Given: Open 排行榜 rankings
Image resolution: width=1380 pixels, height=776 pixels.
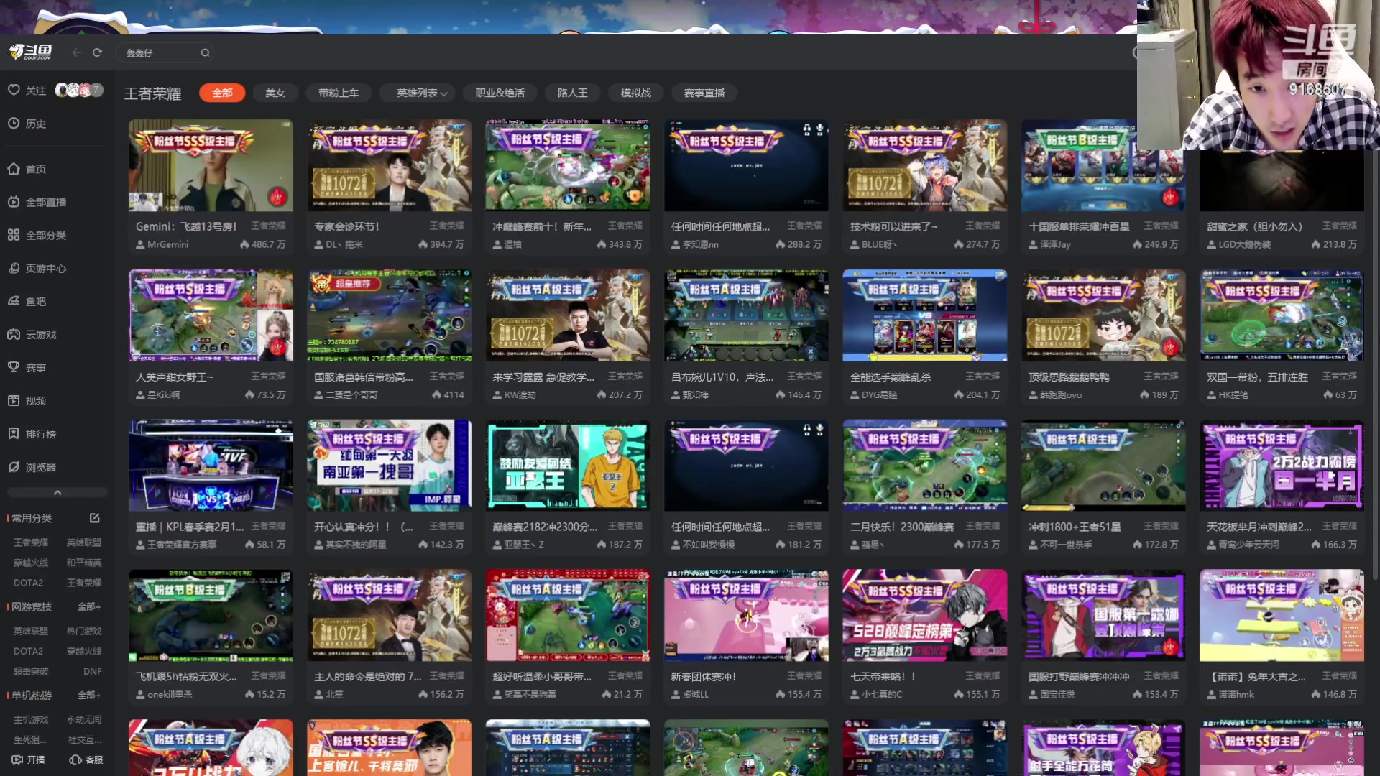Looking at the screenshot, I should pos(32,433).
